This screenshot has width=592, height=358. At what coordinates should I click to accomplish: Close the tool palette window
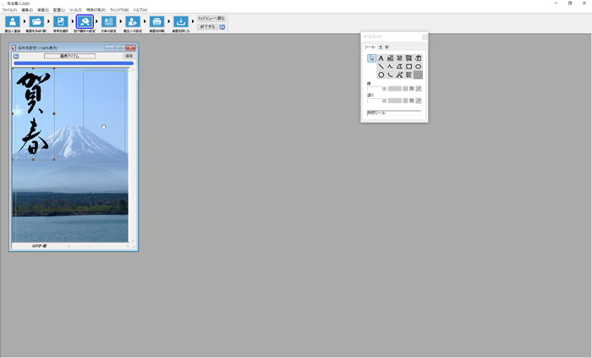[x=424, y=37]
